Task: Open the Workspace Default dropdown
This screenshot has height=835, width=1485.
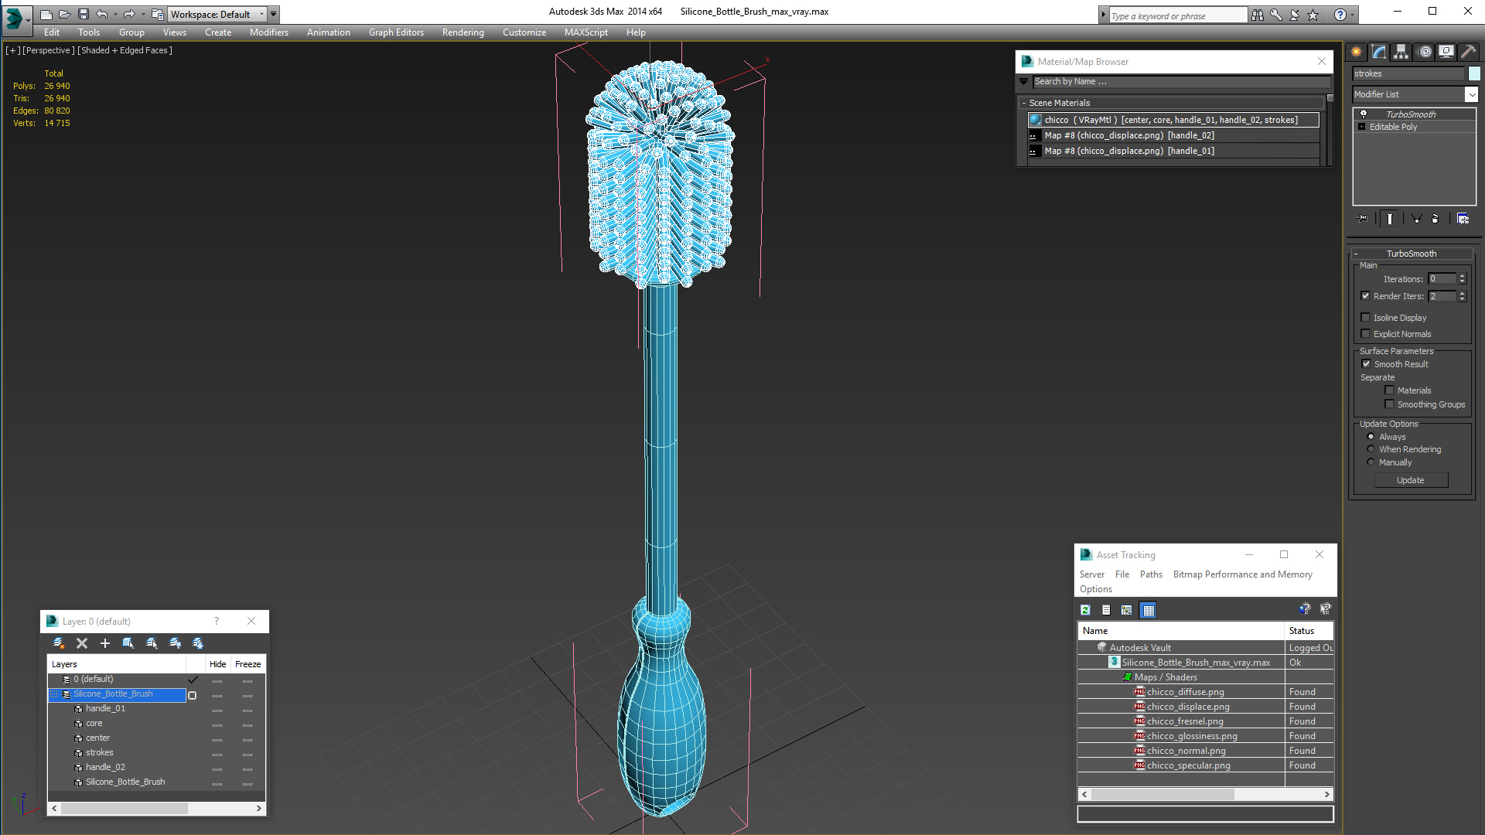Action: (x=261, y=14)
